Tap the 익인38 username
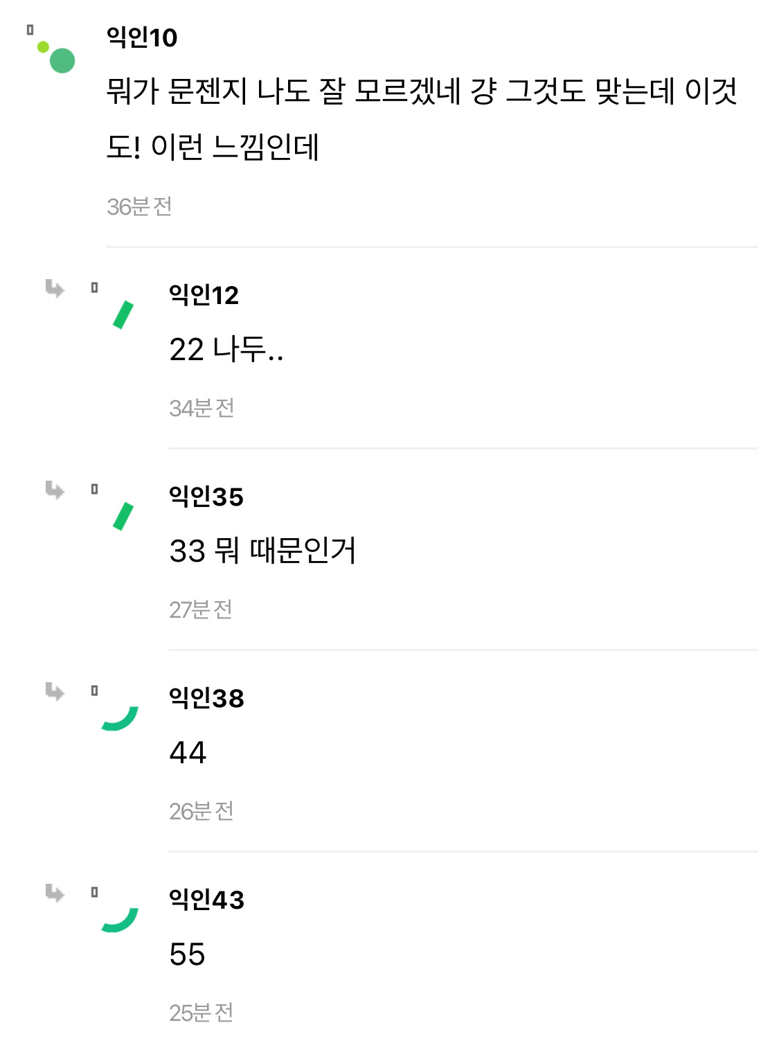This screenshot has width=779, height=1041. pos(206,698)
